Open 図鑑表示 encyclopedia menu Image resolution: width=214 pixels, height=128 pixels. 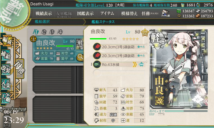(85, 14)
